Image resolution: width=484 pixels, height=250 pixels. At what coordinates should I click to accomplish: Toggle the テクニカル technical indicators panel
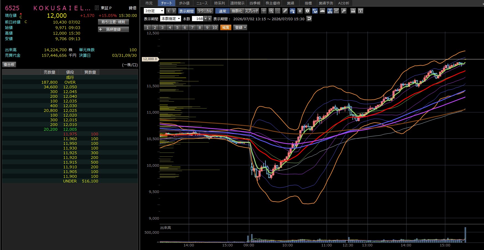coord(205,11)
